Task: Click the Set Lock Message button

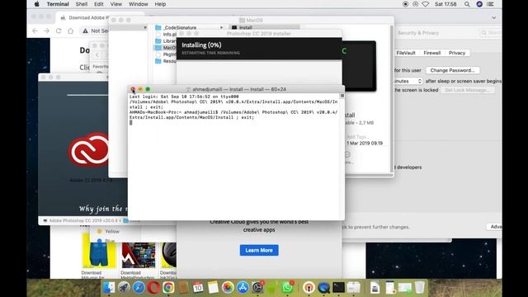Action: 467,90
